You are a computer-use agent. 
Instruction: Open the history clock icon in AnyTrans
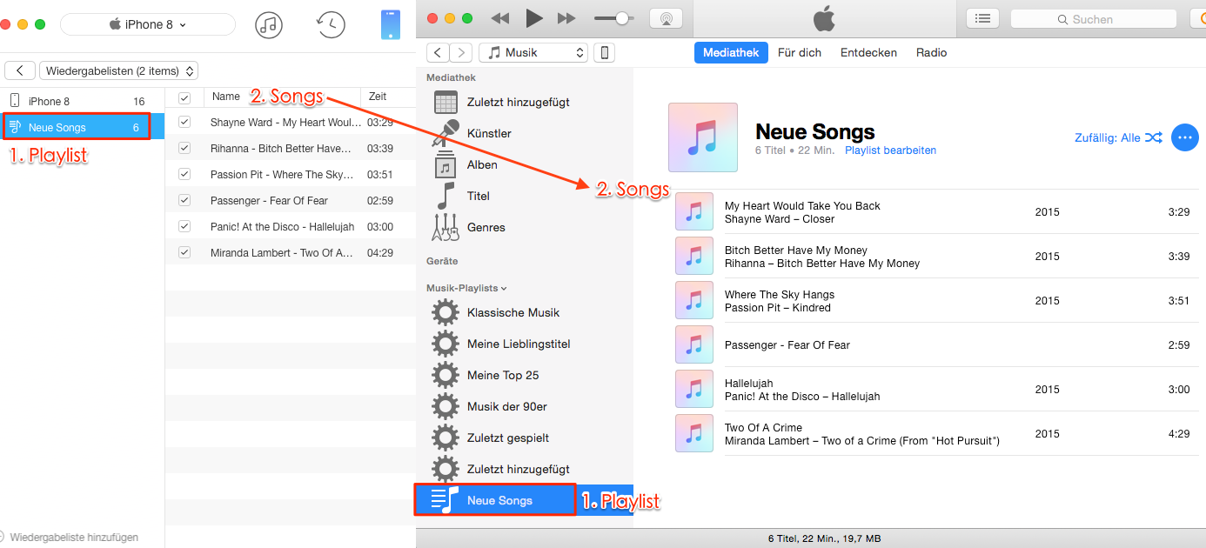(331, 24)
